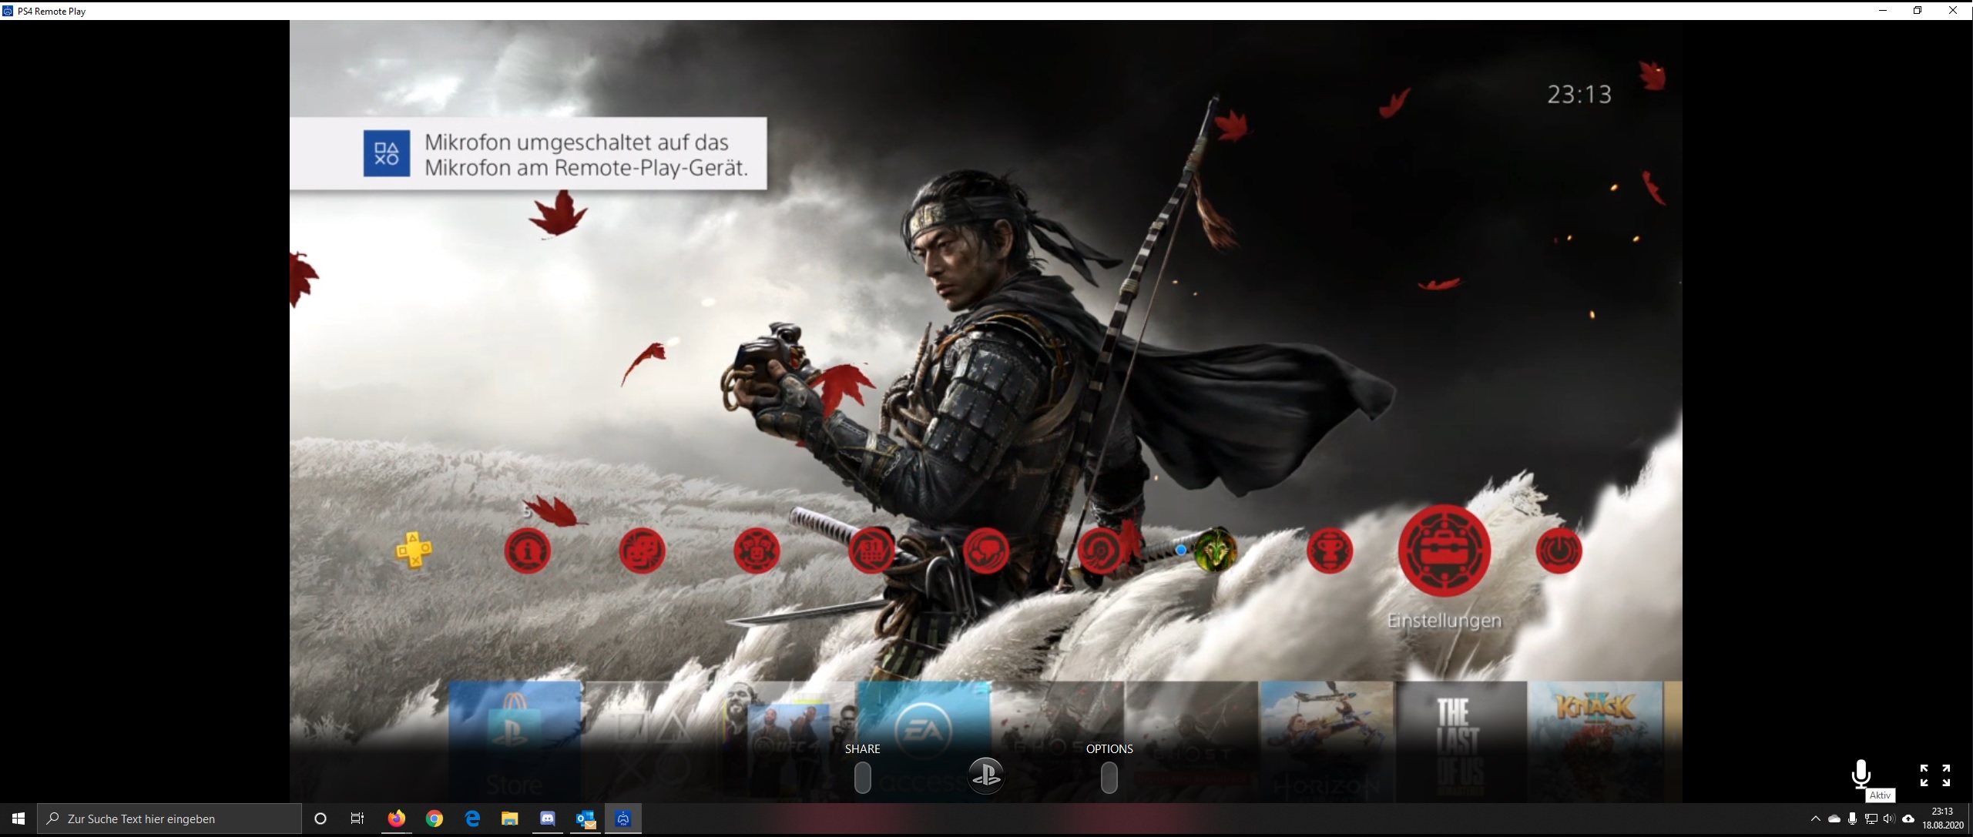Click the Windows search box
The height and width of the screenshot is (837, 1973).
169,819
